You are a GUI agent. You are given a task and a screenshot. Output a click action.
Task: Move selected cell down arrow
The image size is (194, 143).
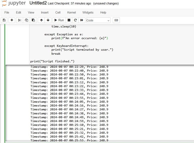click(48, 20)
